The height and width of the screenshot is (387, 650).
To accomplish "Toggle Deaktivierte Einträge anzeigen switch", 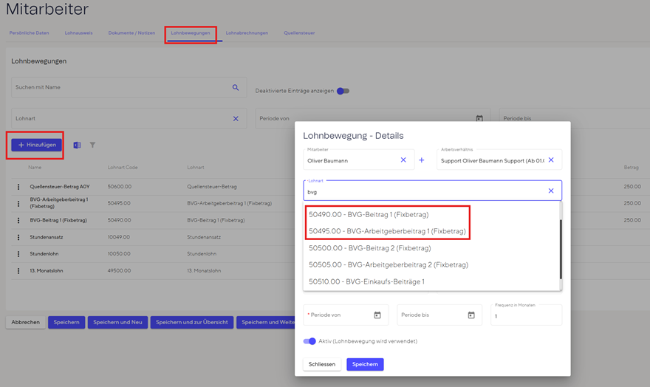I will pyautogui.click(x=343, y=91).
